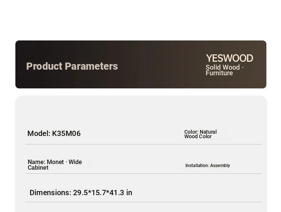Click the divider line below Dimensions row
This screenshot has width=281, height=212.
click(143, 202)
